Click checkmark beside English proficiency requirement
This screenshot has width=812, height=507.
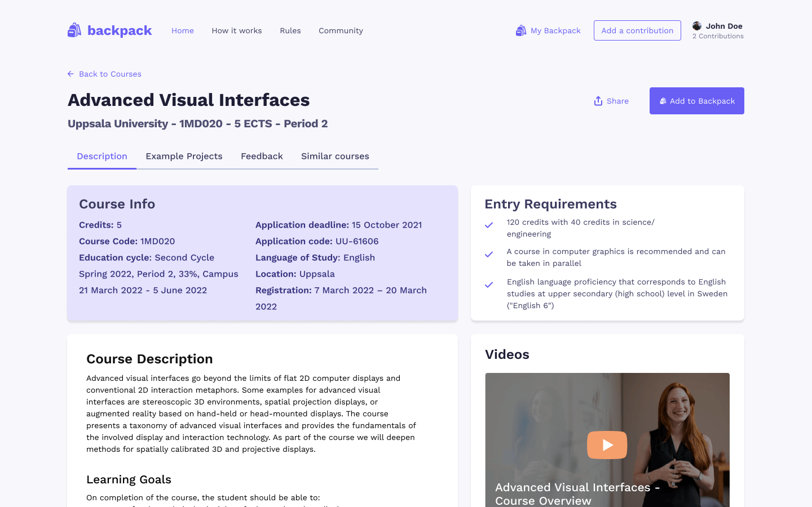point(489,285)
